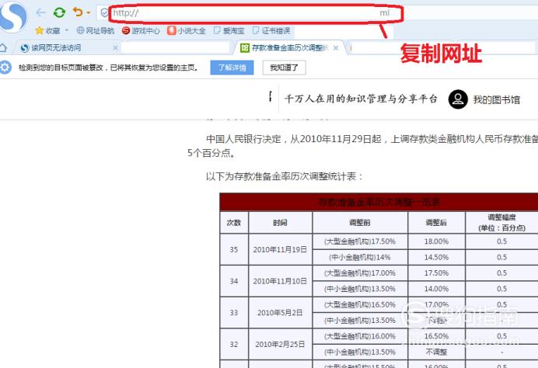Screen dimensions: 538x368
Task: Click the settings gear in notification bar
Action: click(5, 68)
